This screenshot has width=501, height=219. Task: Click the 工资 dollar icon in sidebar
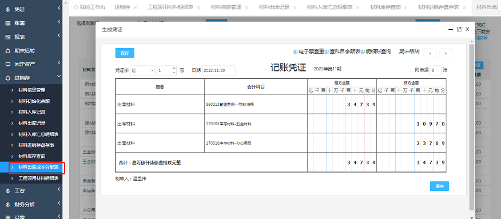pos(8,191)
